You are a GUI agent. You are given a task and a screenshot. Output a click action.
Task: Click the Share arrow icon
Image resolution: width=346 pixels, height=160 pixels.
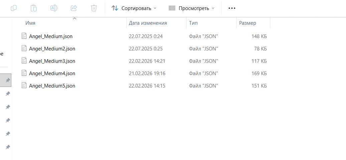[x=74, y=8]
